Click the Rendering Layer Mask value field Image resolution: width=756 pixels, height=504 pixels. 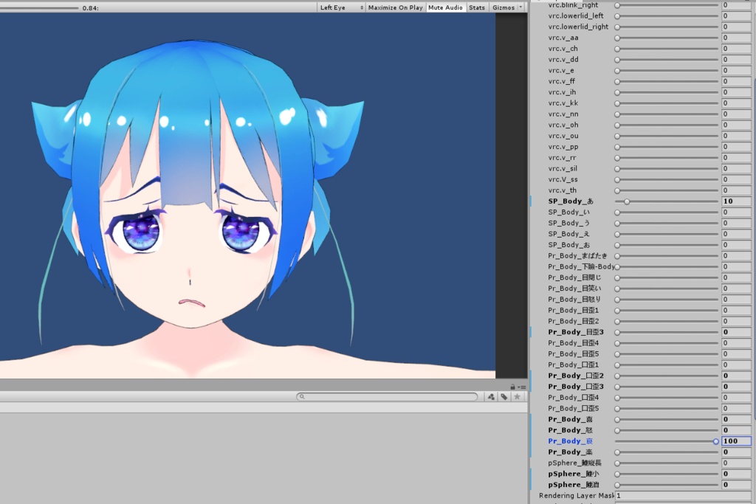[683, 495]
